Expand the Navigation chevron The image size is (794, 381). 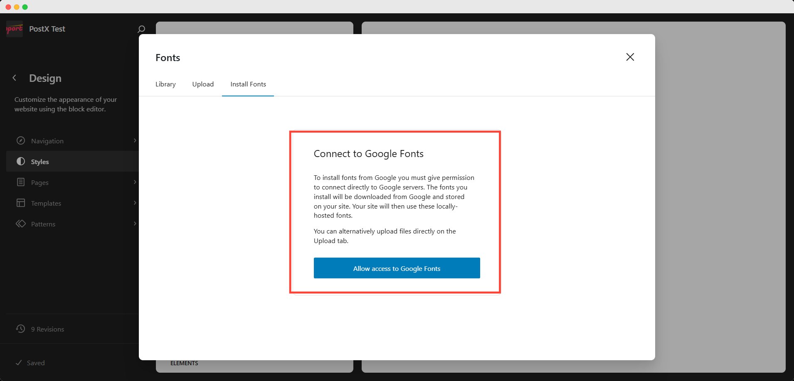click(x=135, y=140)
